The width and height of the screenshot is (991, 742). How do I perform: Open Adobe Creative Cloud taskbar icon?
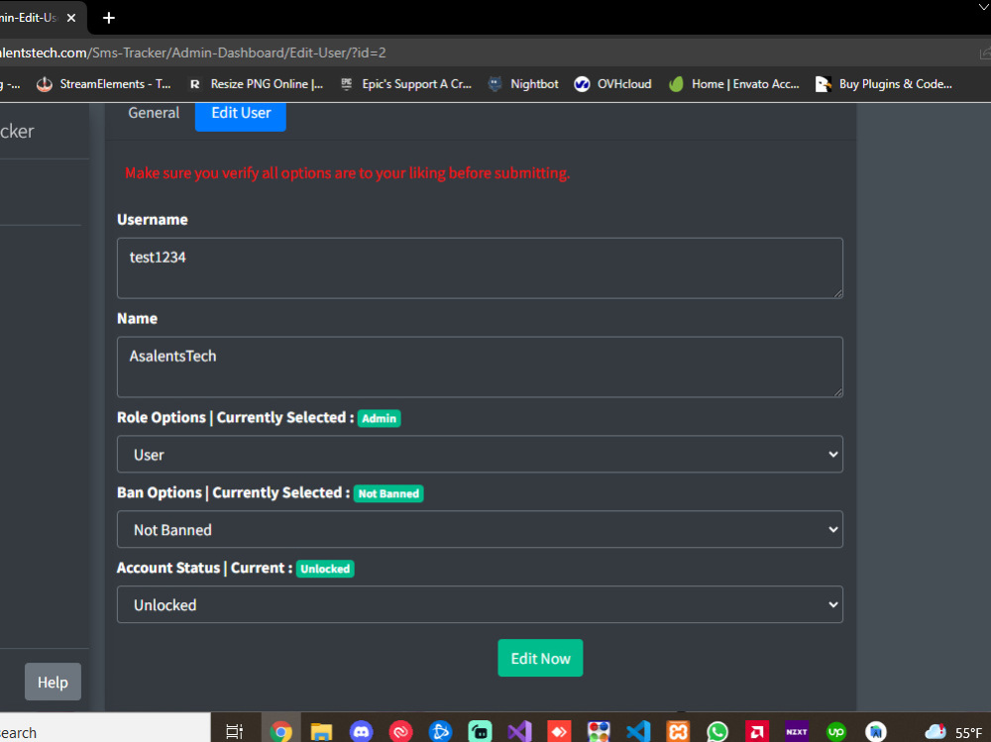400,731
